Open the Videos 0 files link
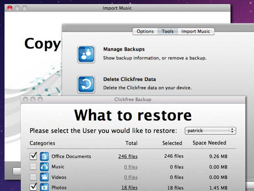 coord(131,177)
